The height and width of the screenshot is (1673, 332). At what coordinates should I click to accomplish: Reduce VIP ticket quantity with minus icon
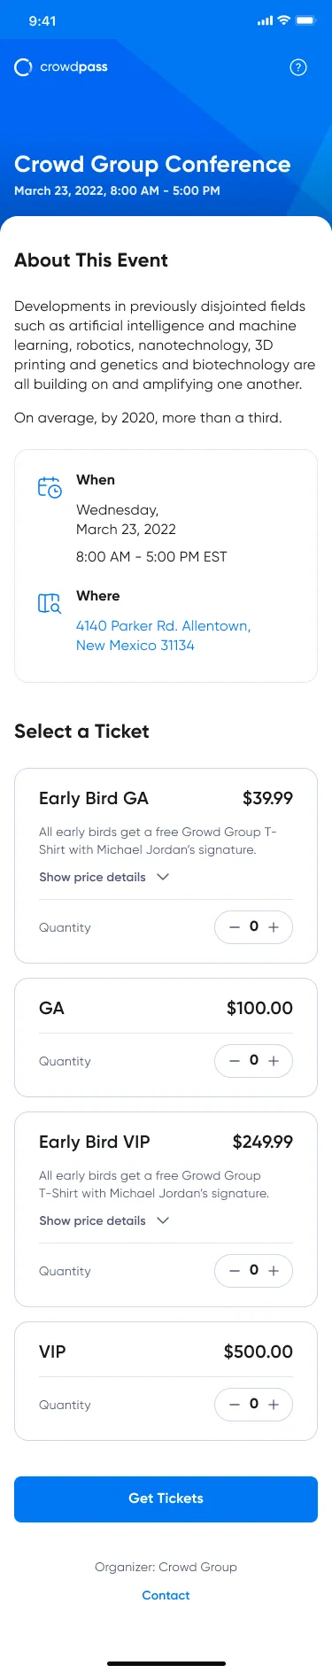pos(235,1405)
